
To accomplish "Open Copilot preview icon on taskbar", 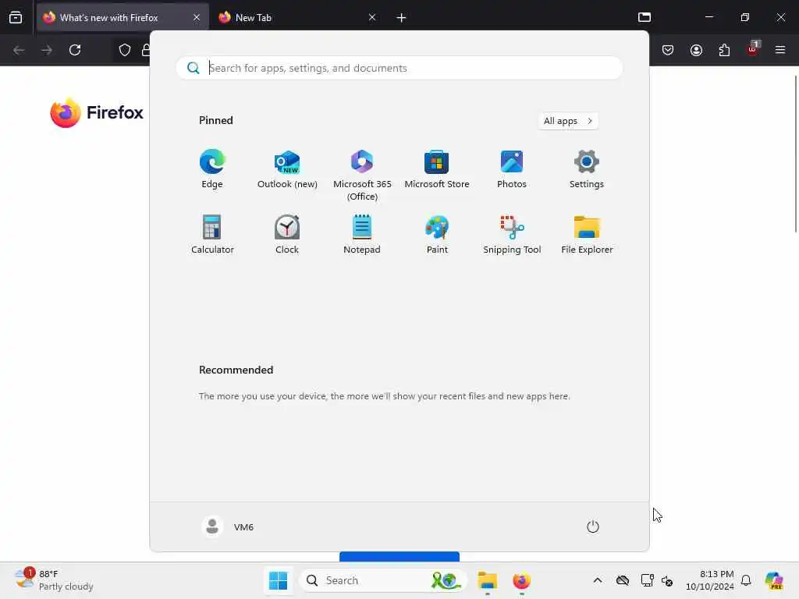I will pyautogui.click(x=774, y=580).
